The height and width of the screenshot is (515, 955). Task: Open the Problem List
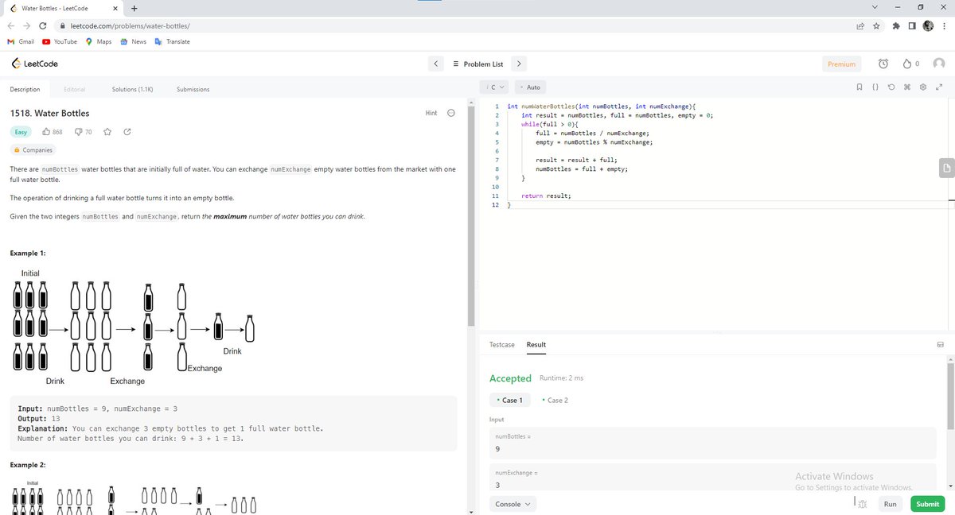[477, 64]
